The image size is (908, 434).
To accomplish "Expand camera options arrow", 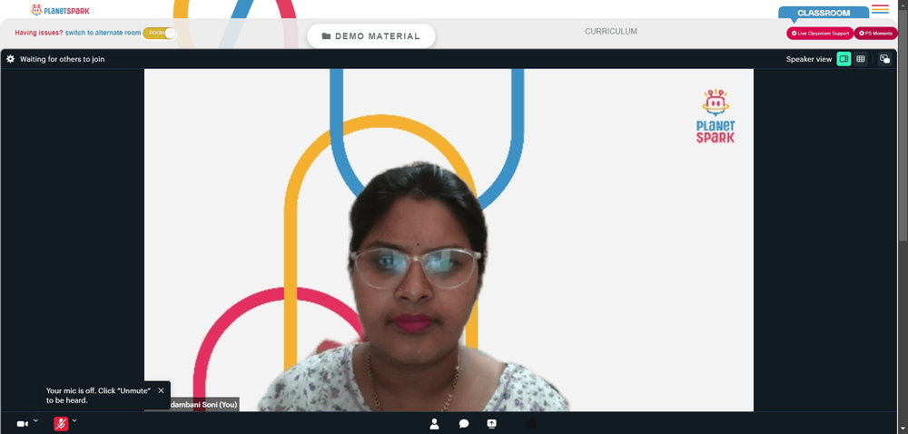I will point(36,420).
